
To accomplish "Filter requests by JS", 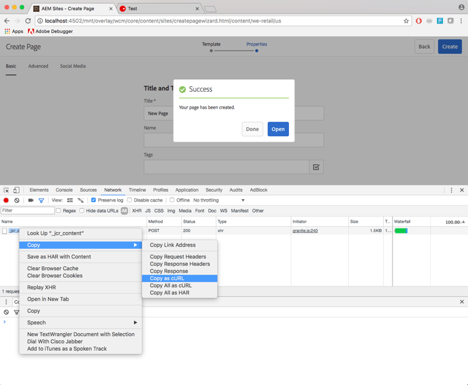I will (x=148, y=211).
